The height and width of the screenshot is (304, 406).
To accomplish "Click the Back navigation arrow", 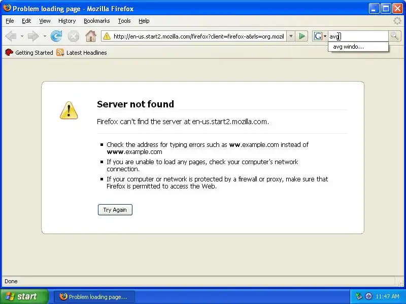I will (x=11, y=36).
